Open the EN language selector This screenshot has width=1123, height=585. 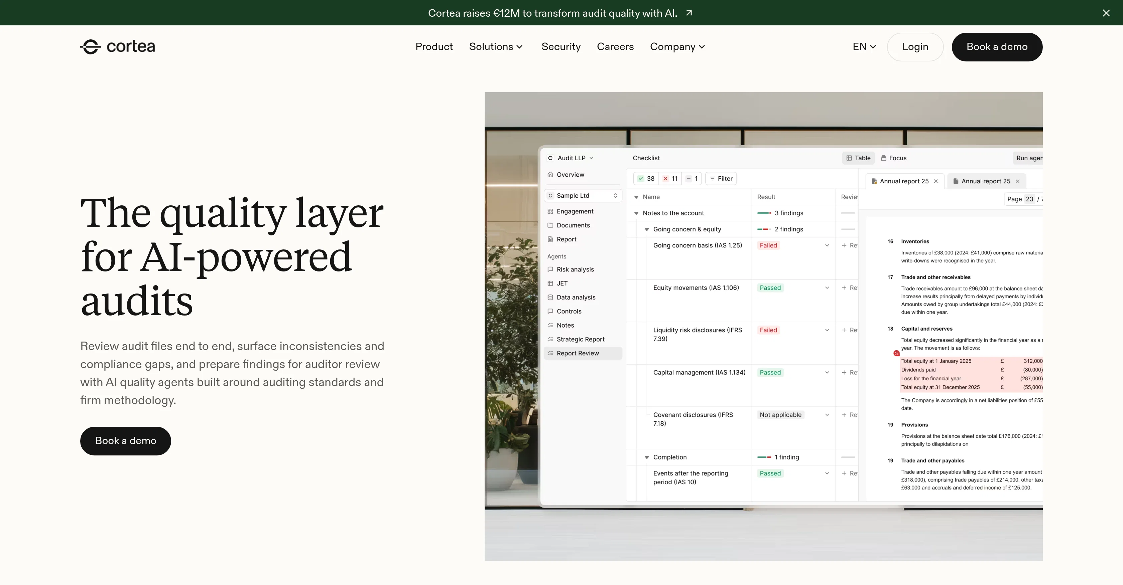click(x=864, y=47)
